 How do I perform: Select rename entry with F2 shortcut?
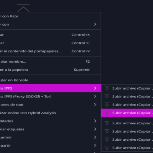pos(50,62)
